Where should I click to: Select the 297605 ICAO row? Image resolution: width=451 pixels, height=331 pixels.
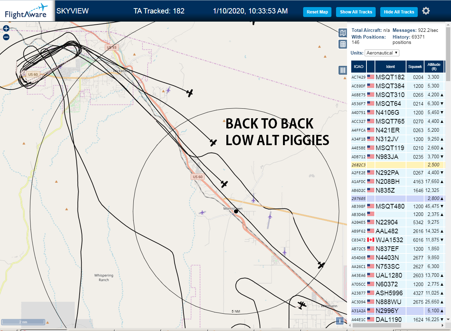tap(398, 198)
